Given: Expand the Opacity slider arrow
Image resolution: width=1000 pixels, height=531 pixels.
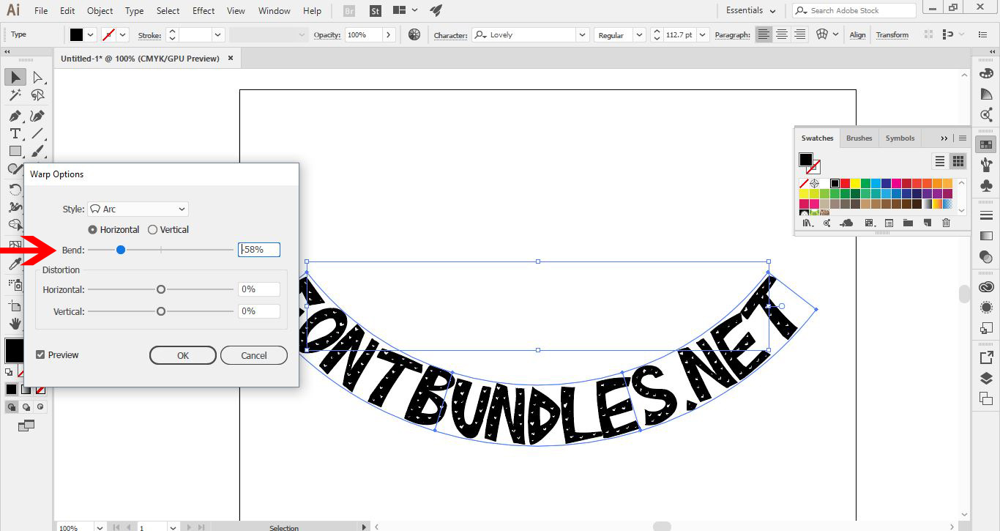Looking at the screenshot, I should coord(389,34).
